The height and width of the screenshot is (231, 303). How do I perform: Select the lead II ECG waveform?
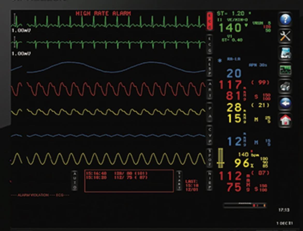[x=108, y=22]
